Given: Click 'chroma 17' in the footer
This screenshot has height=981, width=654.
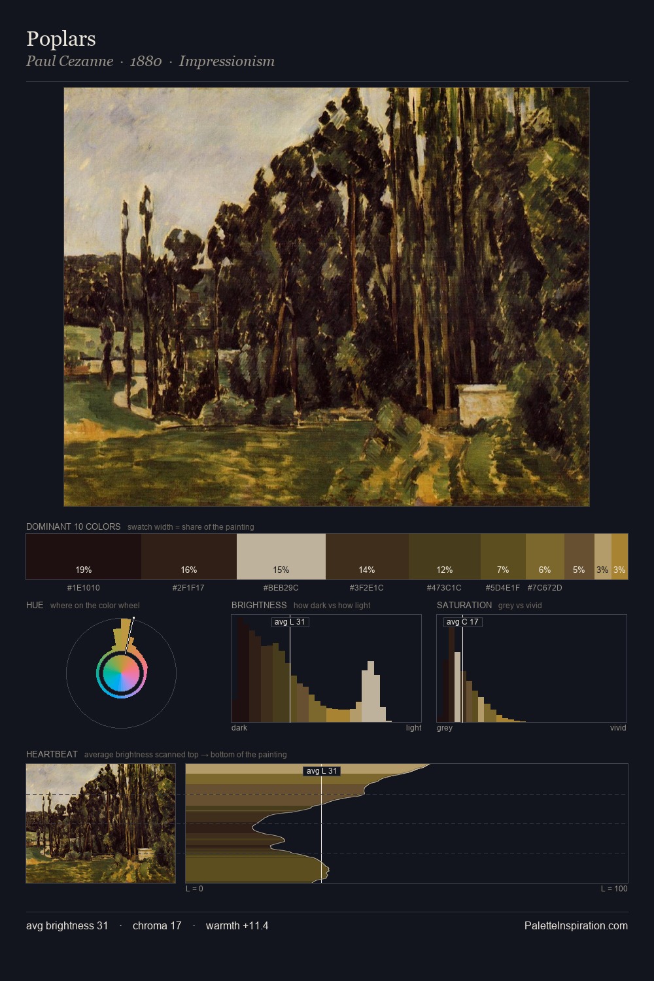Looking at the screenshot, I should click(x=157, y=925).
